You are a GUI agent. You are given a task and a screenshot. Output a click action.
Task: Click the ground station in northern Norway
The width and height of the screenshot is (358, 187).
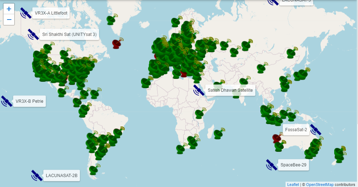point(176,21)
